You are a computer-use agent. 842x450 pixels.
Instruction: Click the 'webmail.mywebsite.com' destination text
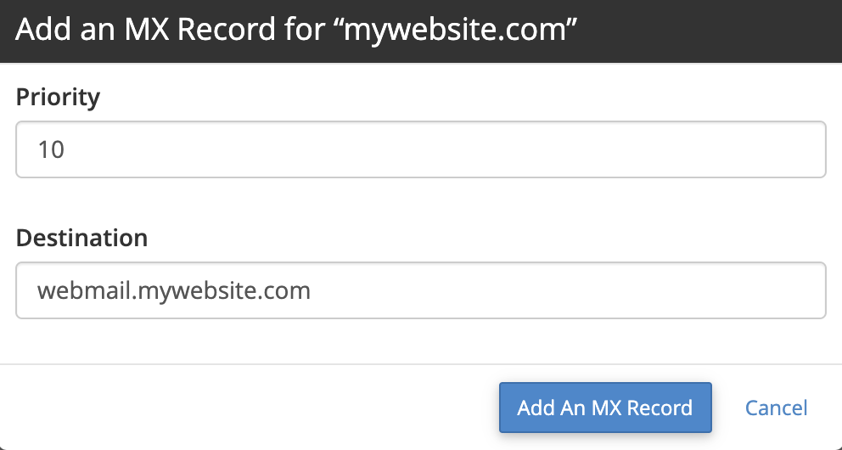coord(173,291)
